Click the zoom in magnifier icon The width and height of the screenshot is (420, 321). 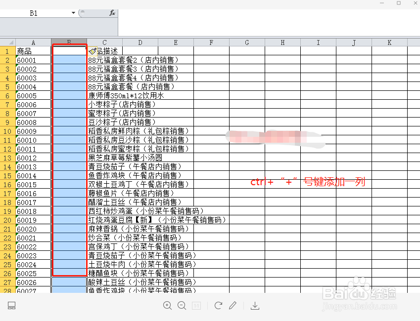pos(167,306)
